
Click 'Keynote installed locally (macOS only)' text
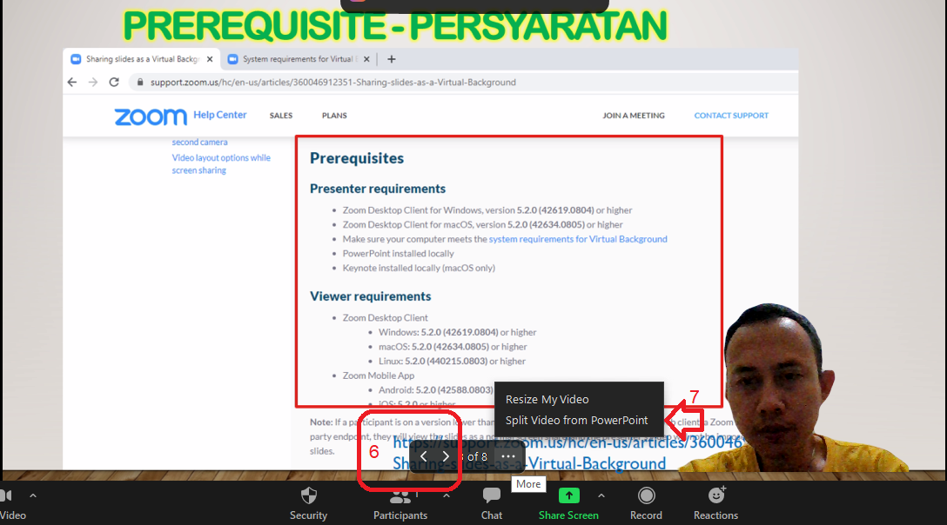(419, 268)
